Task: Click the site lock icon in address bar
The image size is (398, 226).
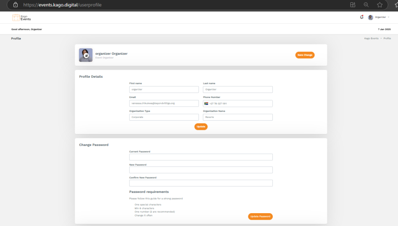Action: click(x=15, y=5)
